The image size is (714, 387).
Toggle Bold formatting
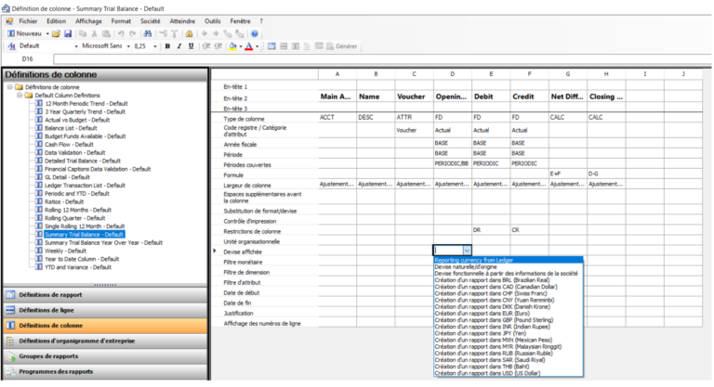[x=167, y=45]
